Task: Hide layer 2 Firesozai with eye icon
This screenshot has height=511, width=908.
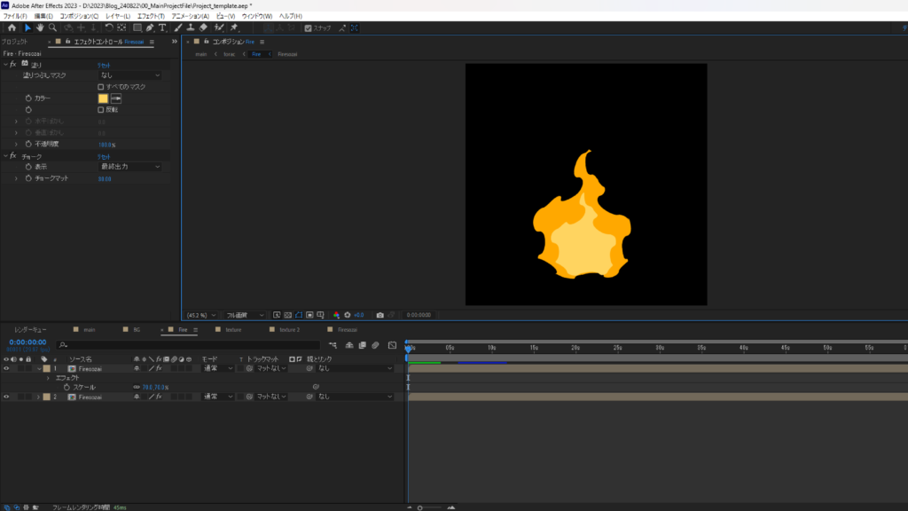Action: 6,397
